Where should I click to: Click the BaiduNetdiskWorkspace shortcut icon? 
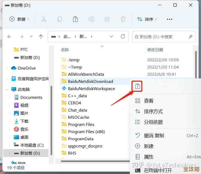[x=64, y=88]
